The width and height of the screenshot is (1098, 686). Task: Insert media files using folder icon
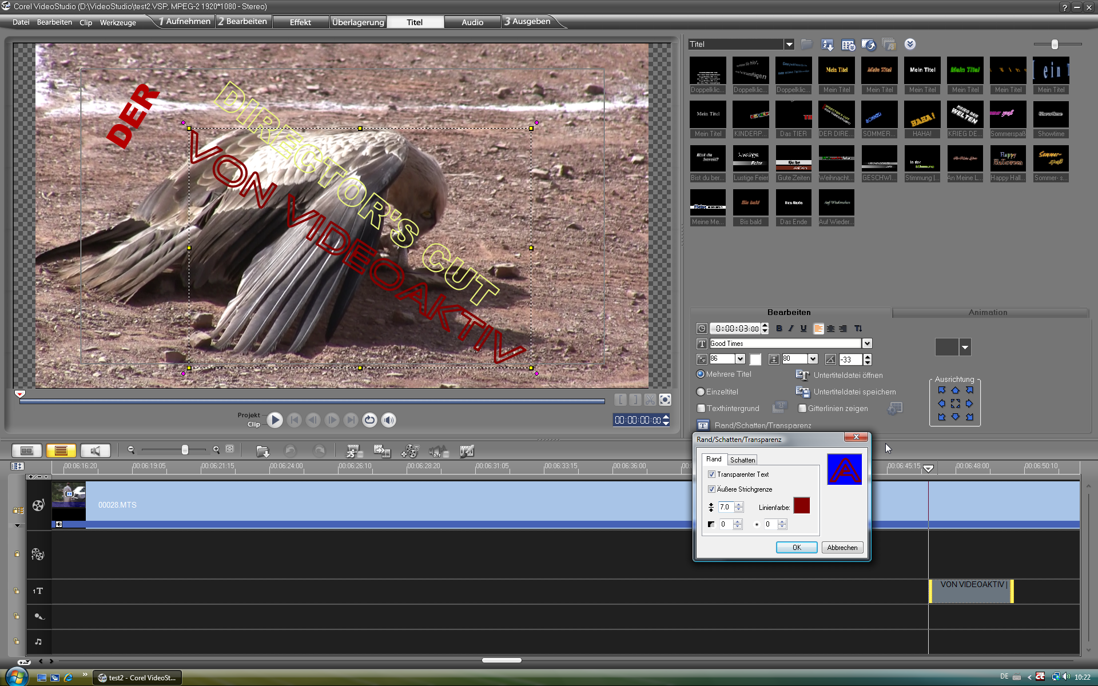[262, 451]
